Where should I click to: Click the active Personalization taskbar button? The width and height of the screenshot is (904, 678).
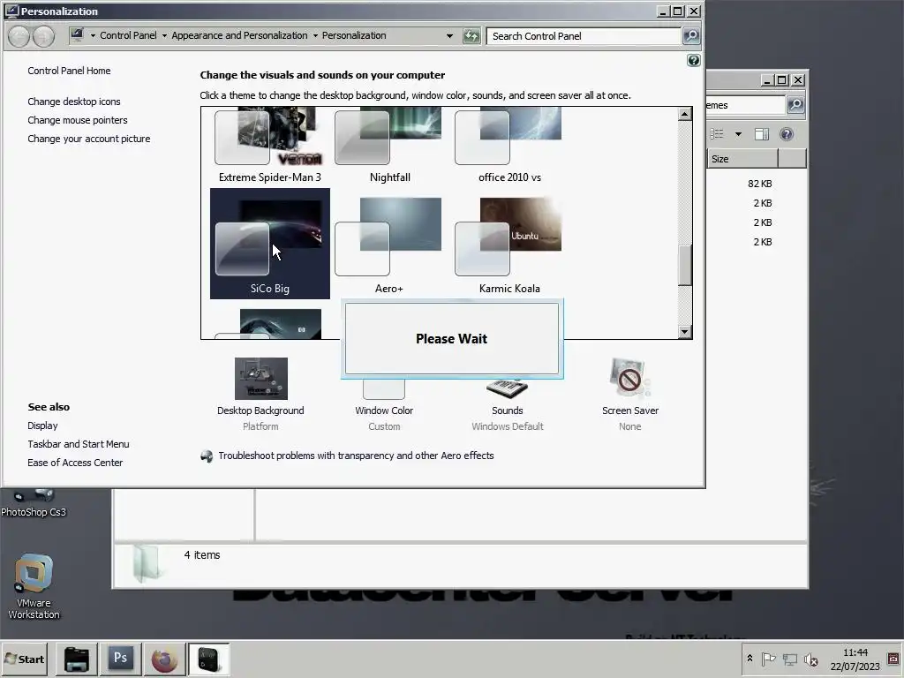208,659
